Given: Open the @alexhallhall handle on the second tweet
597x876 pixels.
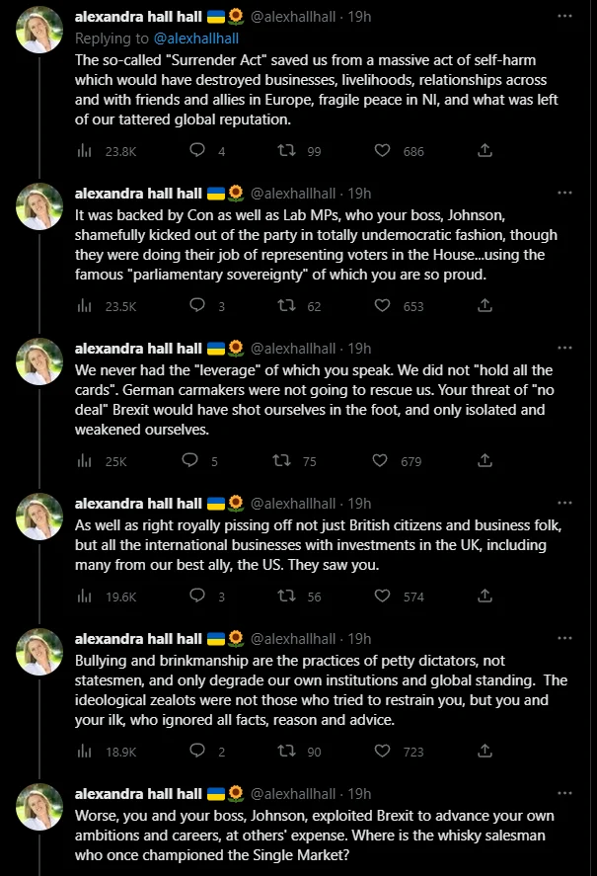Looking at the screenshot, I should (x=293, y=194).
